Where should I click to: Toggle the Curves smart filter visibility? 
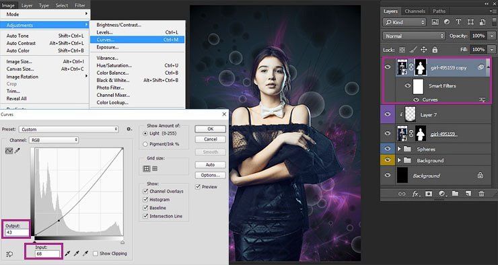(416, 100)
